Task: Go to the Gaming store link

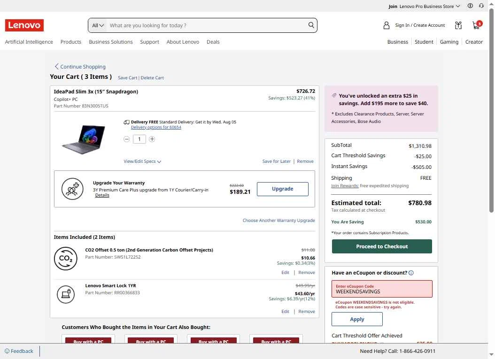Action: pos(449,42)
